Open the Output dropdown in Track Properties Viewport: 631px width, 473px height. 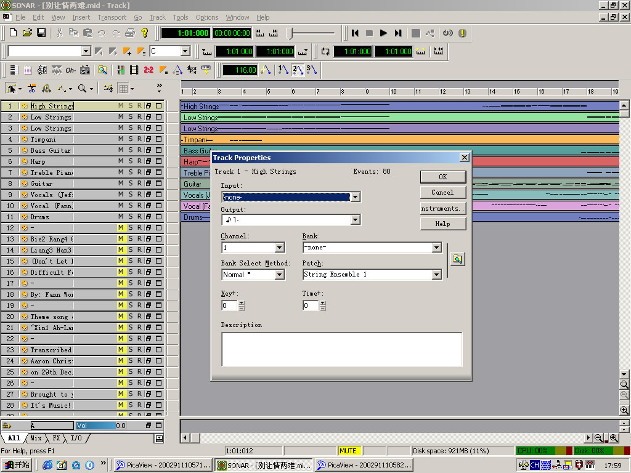[x=355, y=220]
